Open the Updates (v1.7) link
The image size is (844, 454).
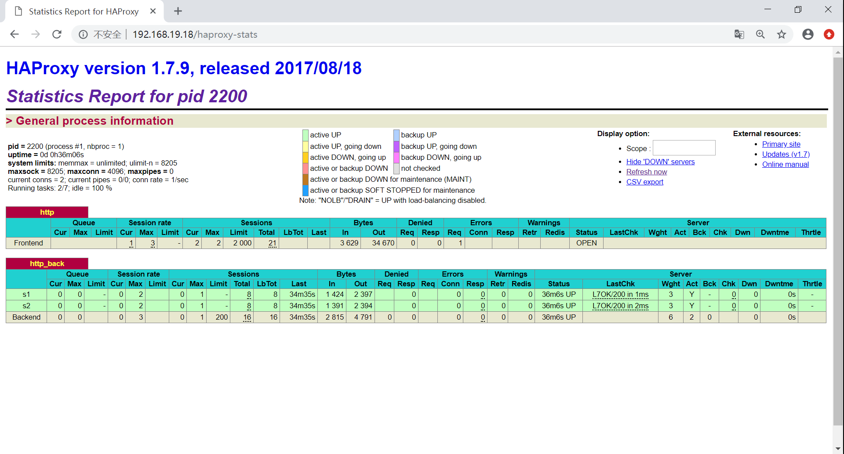coord(786,154)
